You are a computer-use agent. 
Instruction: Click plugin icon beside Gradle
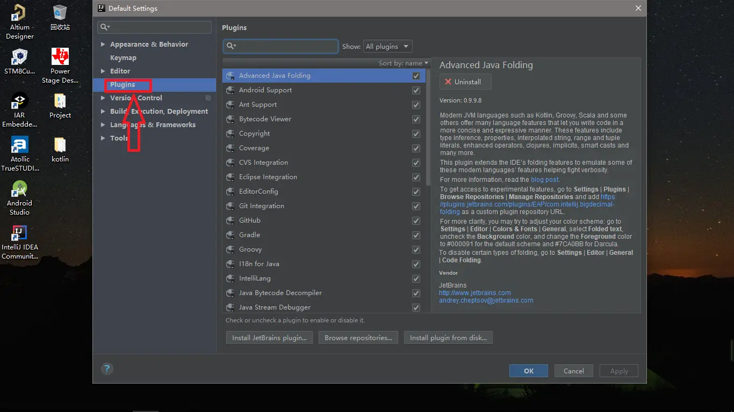[230, 235]
